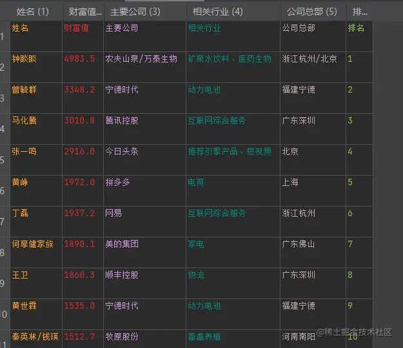Select the cell 1512.7
The width and height of the screenshot is (403, 348).
click(x=83, y=339)
